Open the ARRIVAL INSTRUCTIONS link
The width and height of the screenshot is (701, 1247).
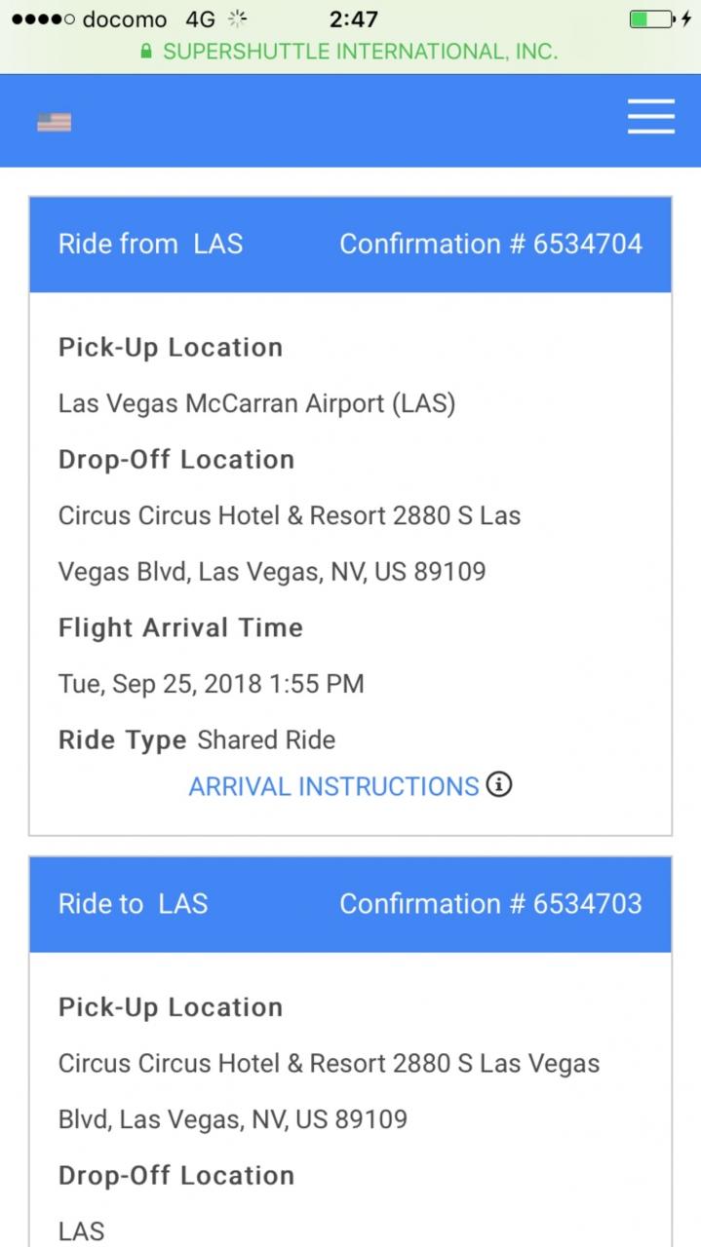coord(333,786)
